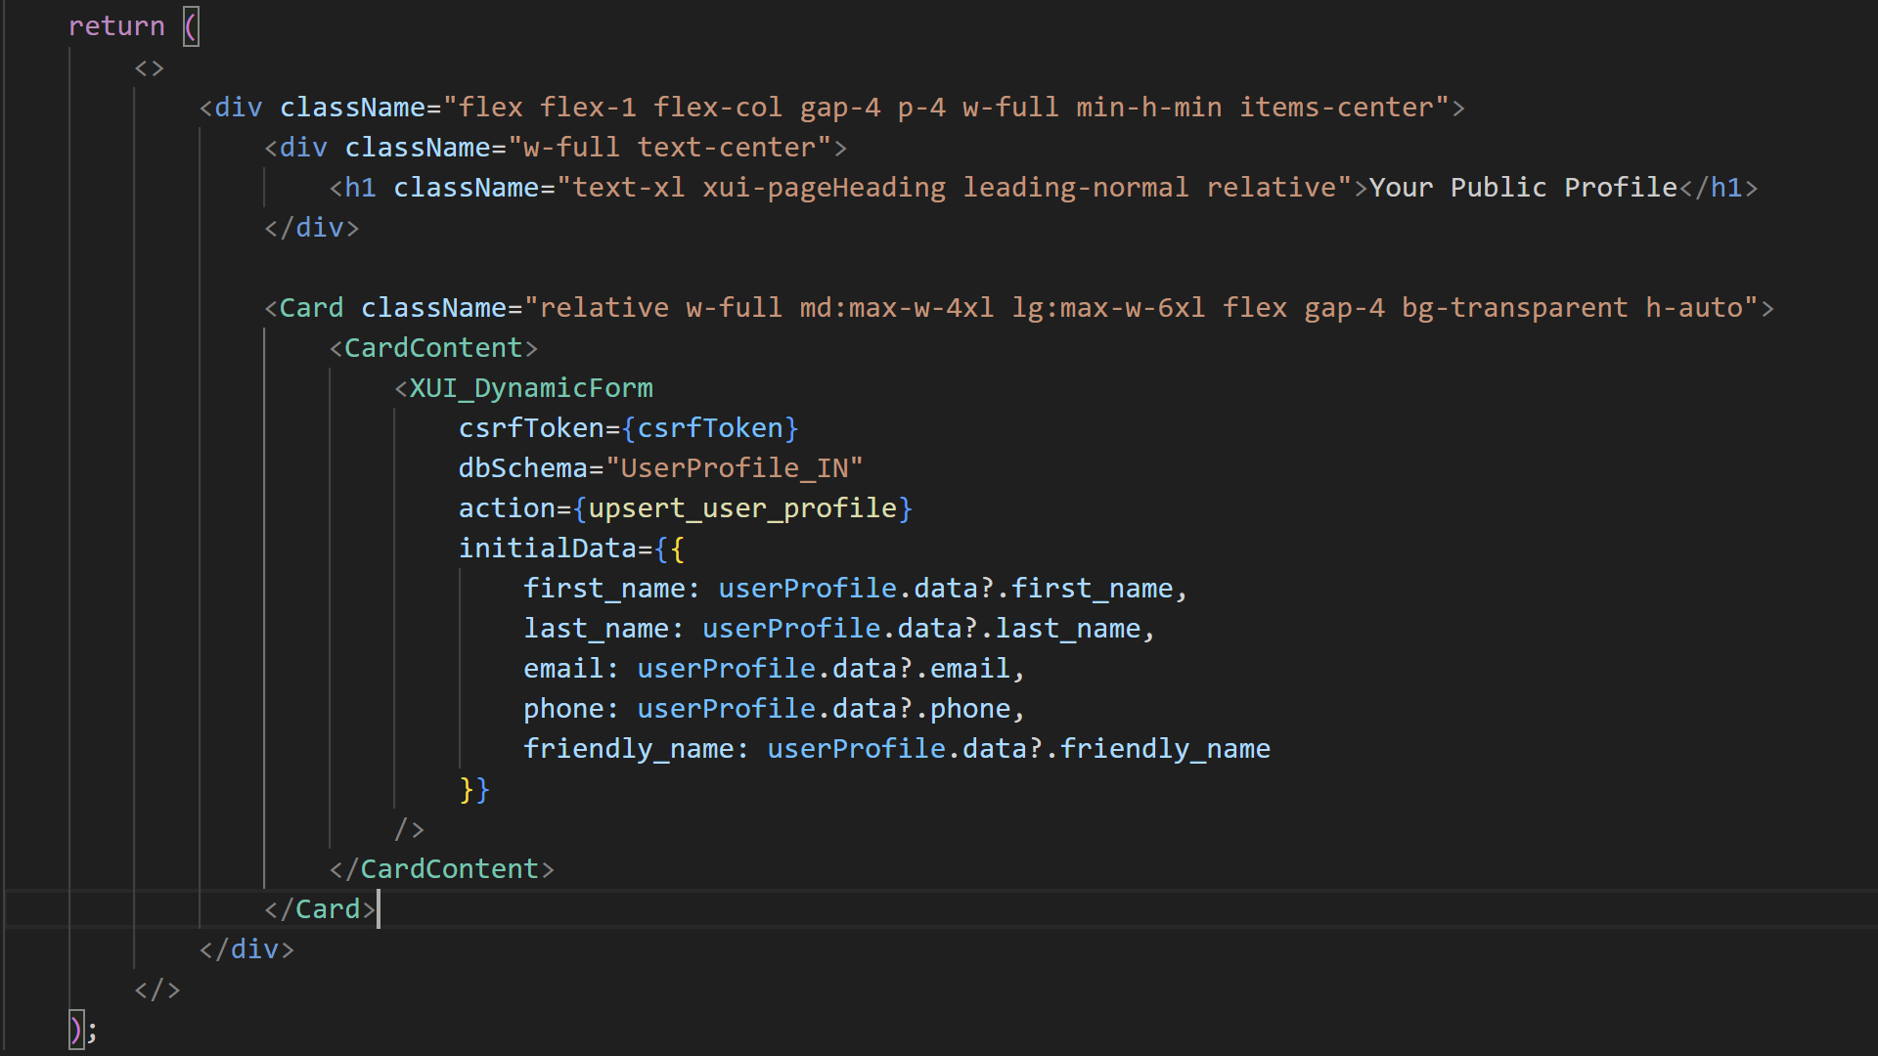Click the opening Card tag name
This screenshot has width=1878, height=1056.
pyautogui.click(x=311, y=308)
